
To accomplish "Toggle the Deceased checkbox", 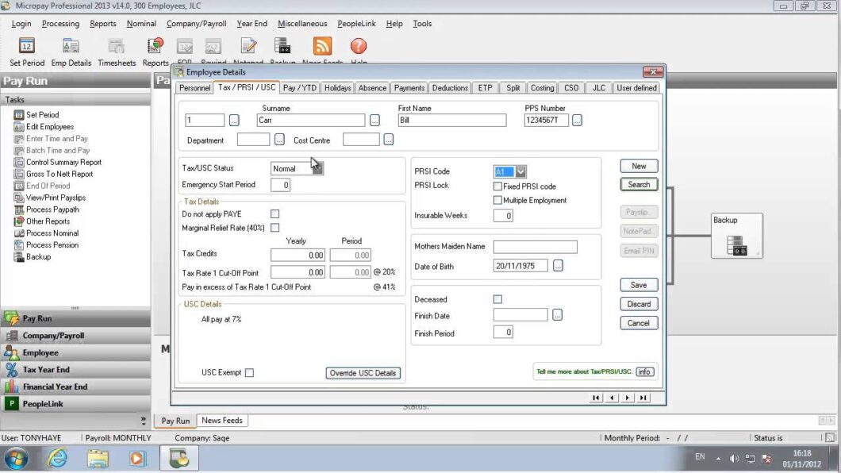I will click(x=497, y=299).
